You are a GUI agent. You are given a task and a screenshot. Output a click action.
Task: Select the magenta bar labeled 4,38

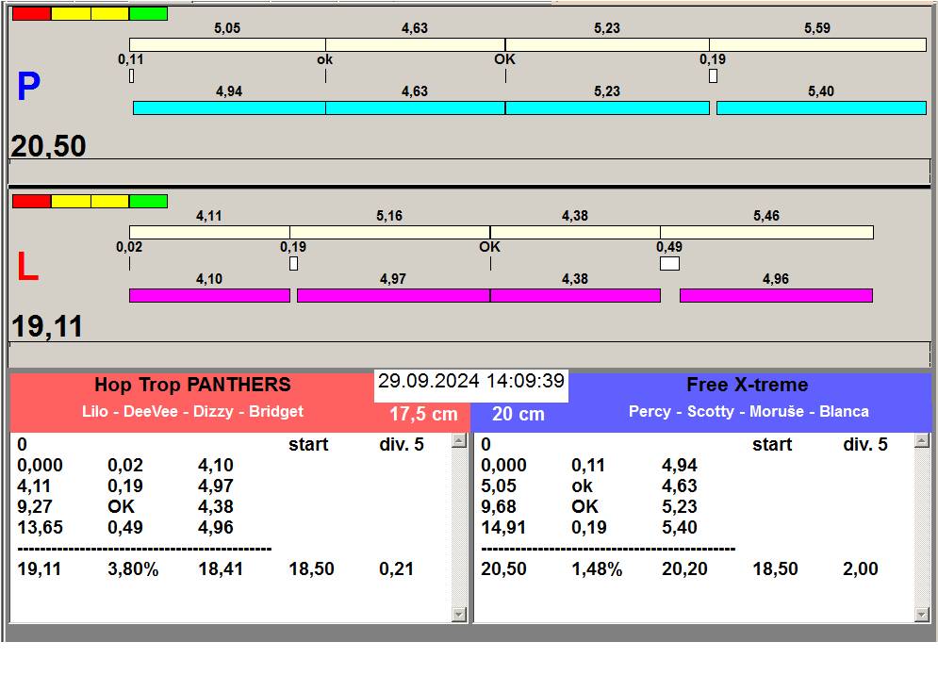click(575, 295)
